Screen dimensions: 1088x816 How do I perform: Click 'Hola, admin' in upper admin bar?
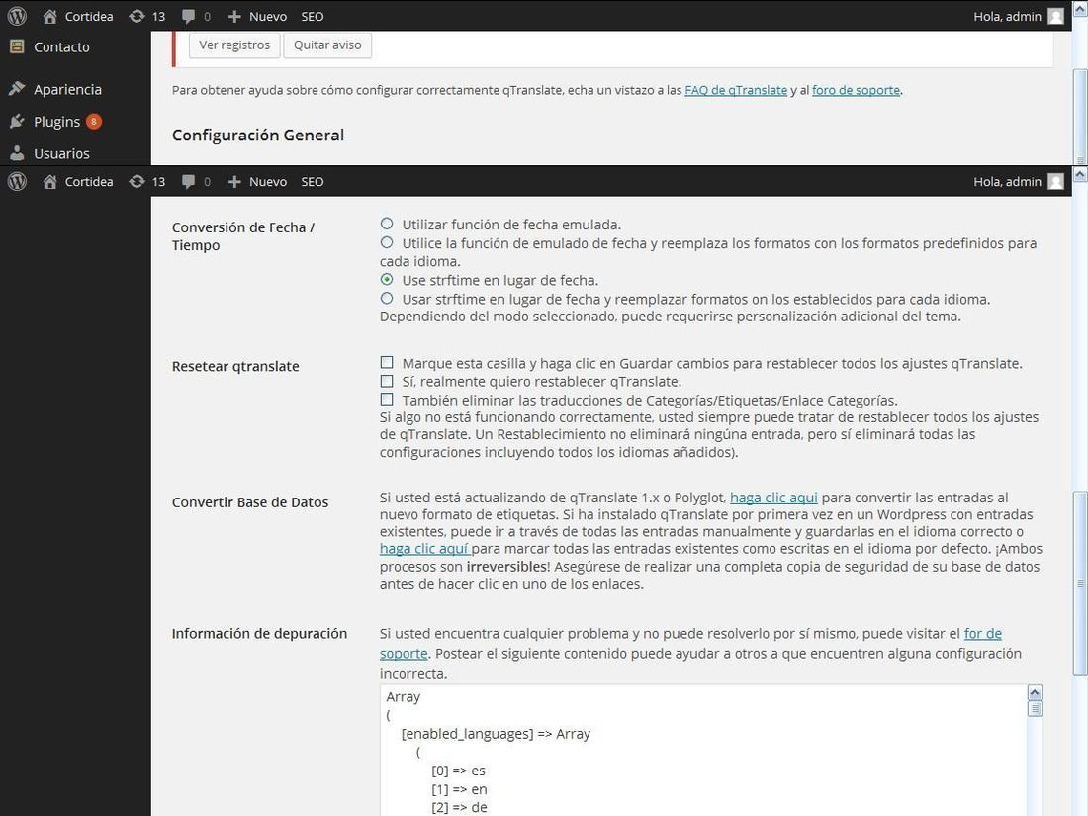click(x=1007, y=16)
